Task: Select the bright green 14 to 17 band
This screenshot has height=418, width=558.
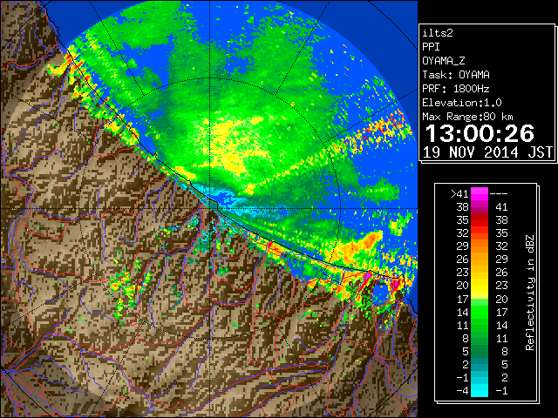Action: [x=480, y=312]
